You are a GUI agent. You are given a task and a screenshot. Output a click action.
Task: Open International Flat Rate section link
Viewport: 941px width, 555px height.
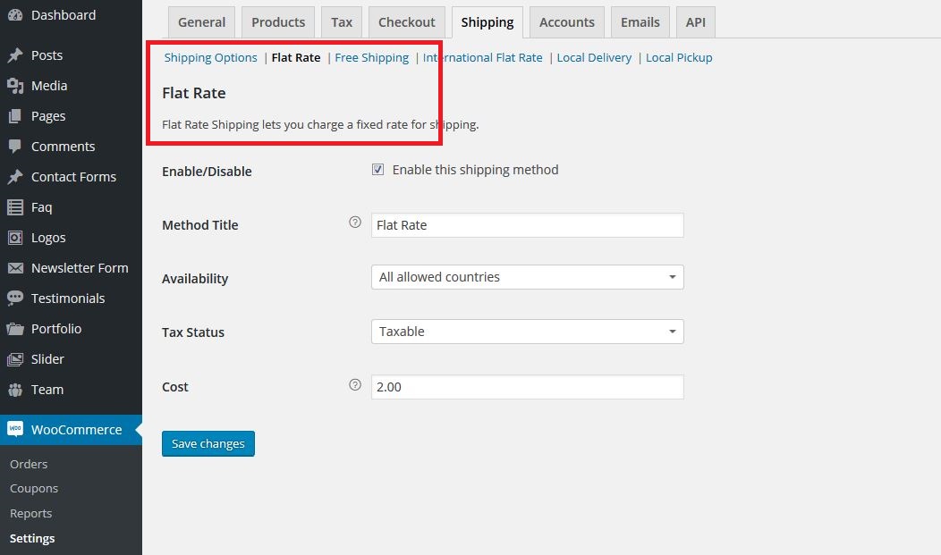click(x=482, y=57)
